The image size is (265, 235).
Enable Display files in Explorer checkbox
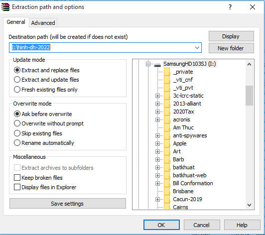(17, 187)
